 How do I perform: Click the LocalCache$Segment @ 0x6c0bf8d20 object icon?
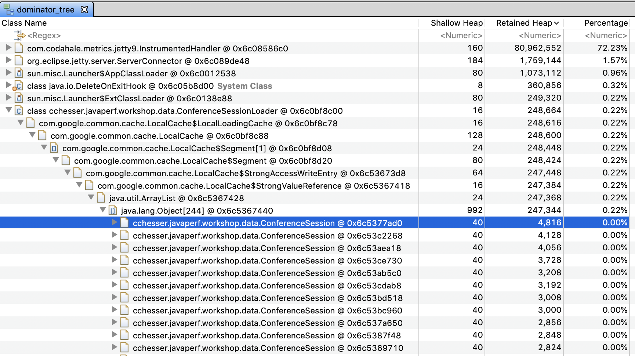66,160
